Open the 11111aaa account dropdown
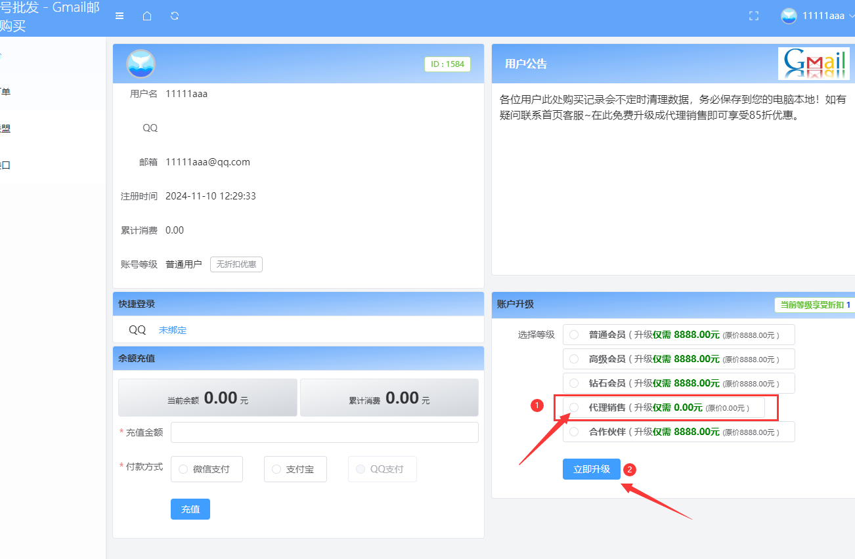 [824, 16]
